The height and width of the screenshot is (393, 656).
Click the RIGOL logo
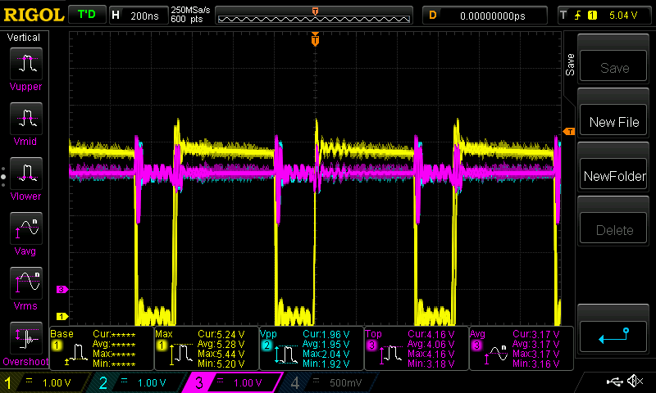tap(34, 16)
